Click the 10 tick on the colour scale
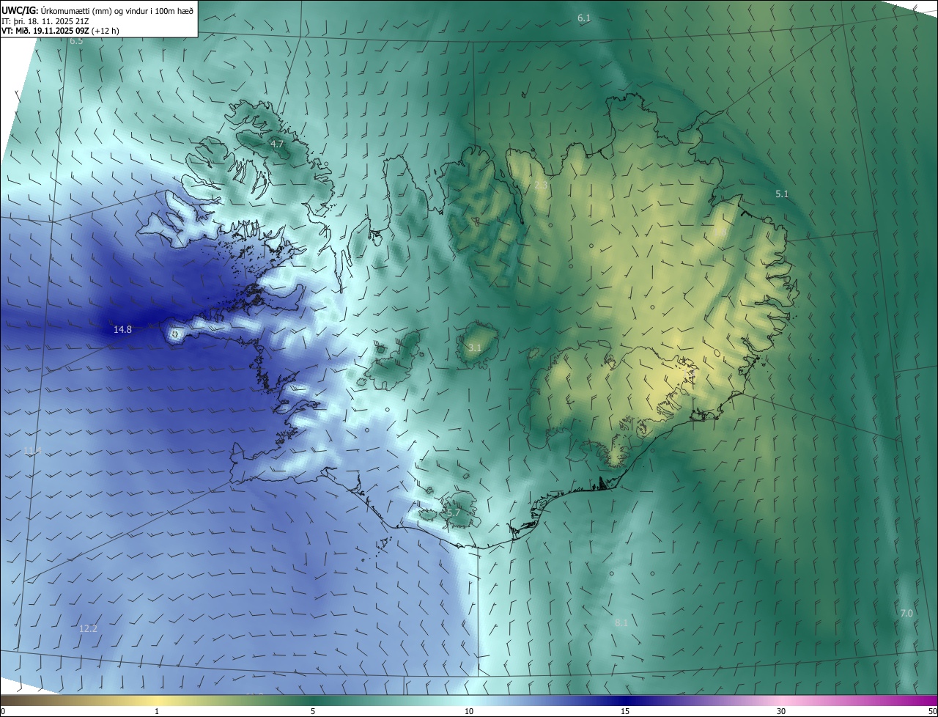The width and height of the screenshot is (938, 717). (x=469, y=711)
